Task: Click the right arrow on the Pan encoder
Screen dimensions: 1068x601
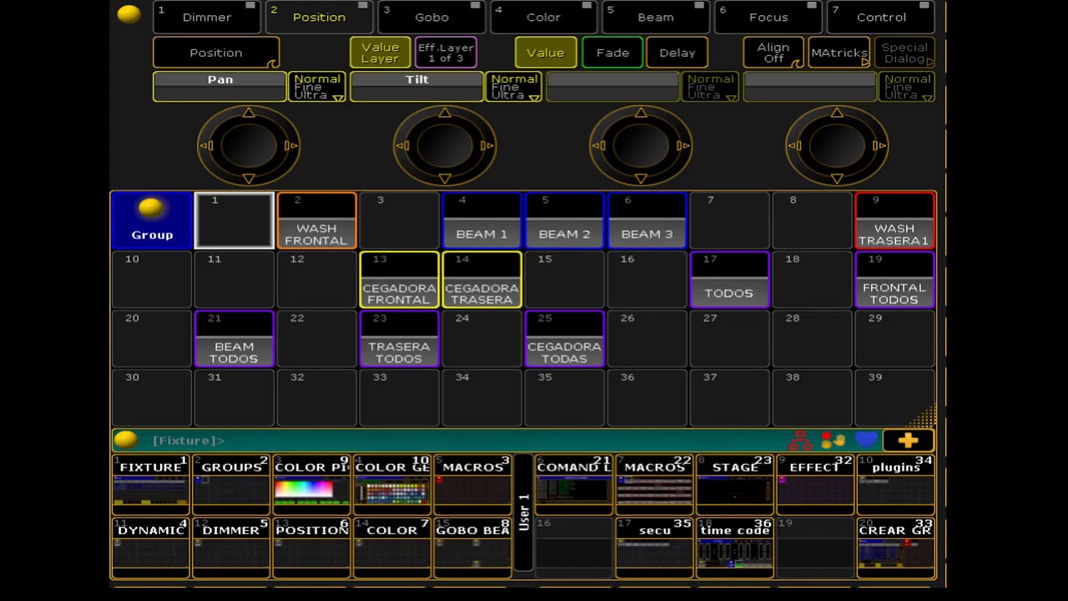Action: click(x=291, y=145)
